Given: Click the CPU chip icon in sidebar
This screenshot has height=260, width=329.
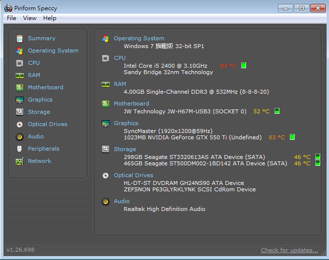Looking at the screenshot, I should pos(20,63).
